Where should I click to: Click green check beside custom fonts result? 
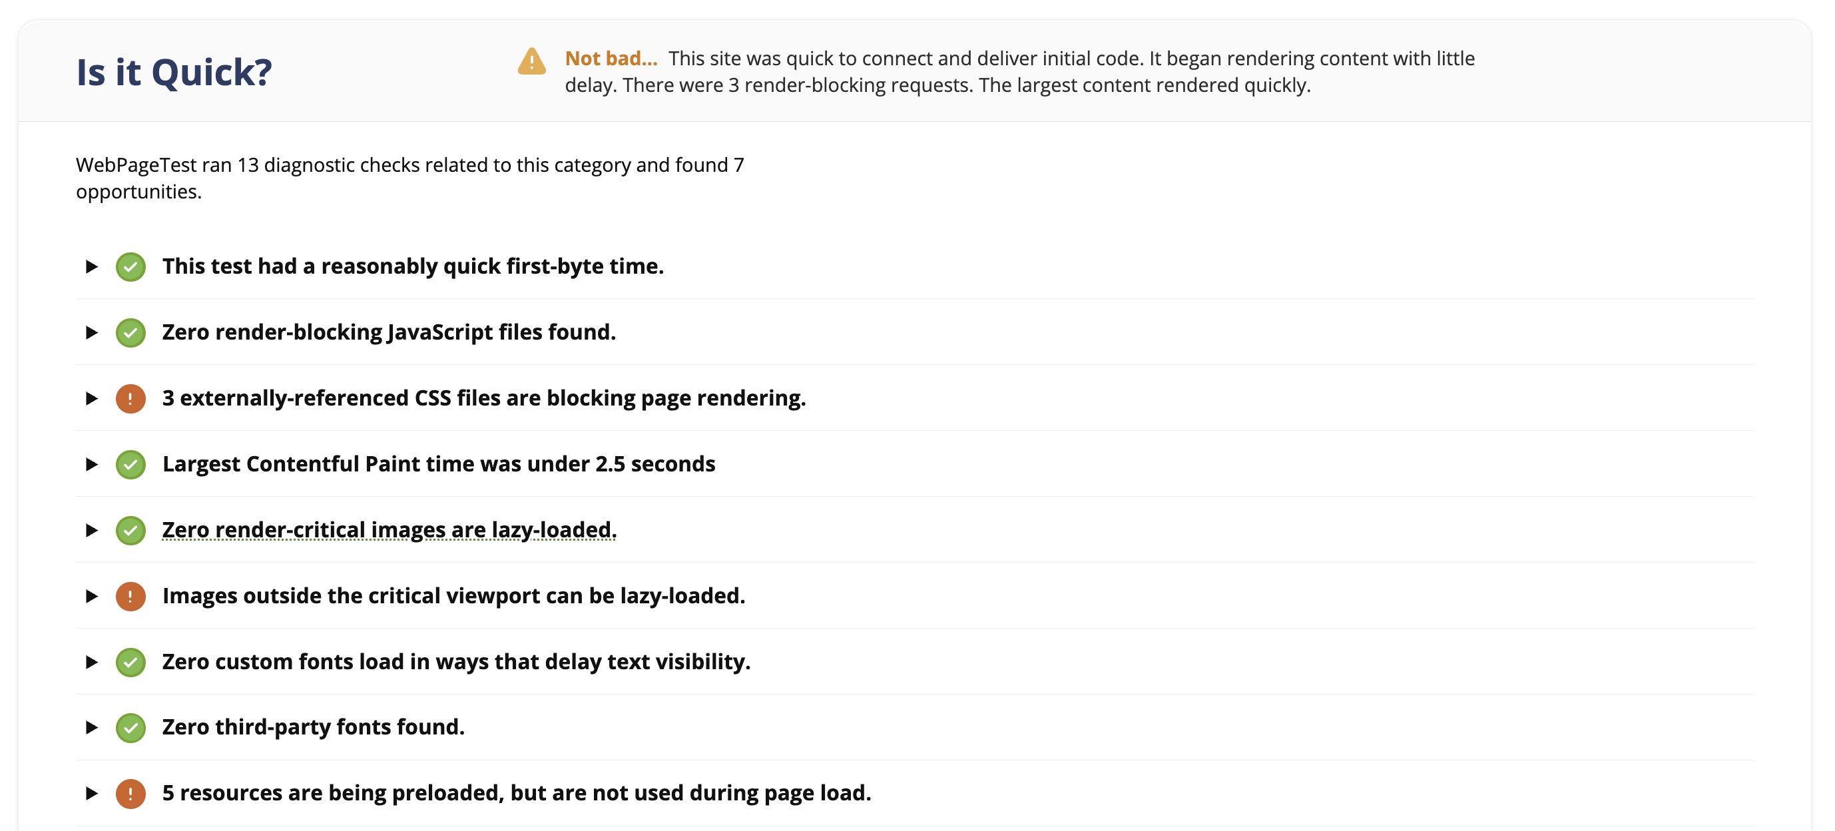coord(131,662)
